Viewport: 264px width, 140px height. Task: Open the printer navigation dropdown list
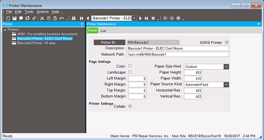click(x=134, y=18)
